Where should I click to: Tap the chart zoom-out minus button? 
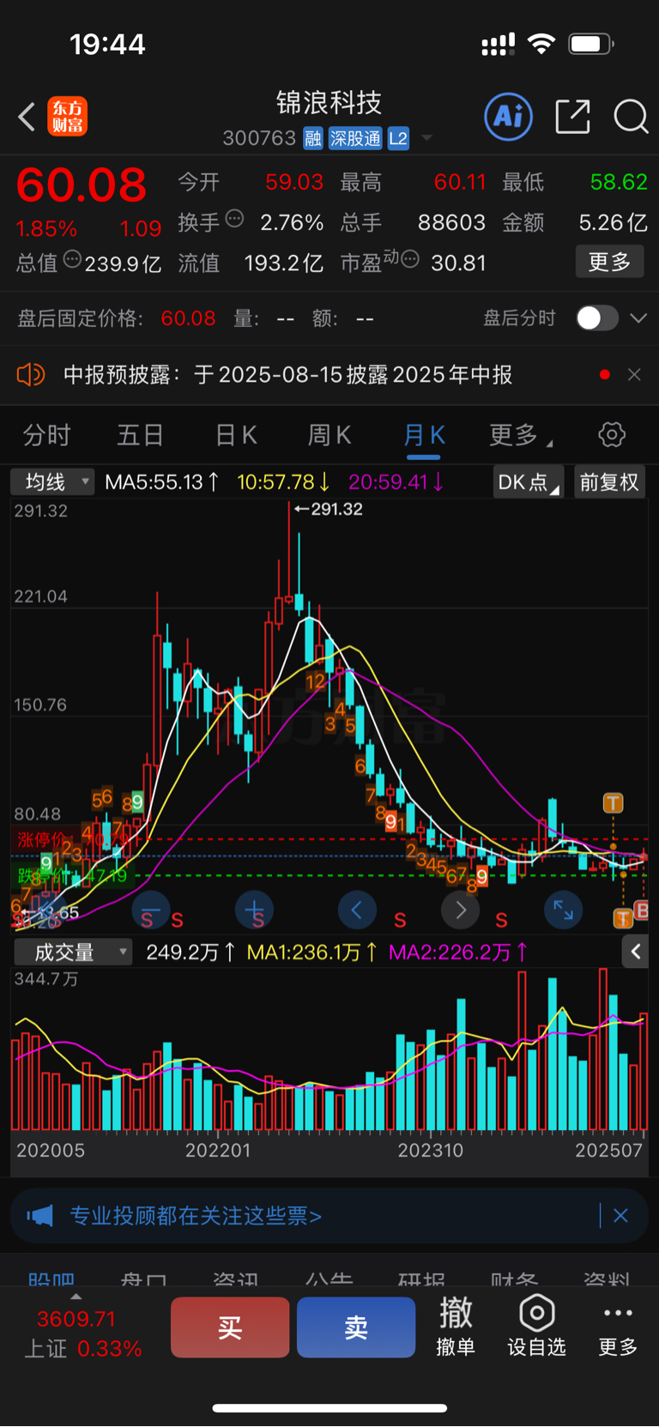pyautogui.click(x=150, y=910)
